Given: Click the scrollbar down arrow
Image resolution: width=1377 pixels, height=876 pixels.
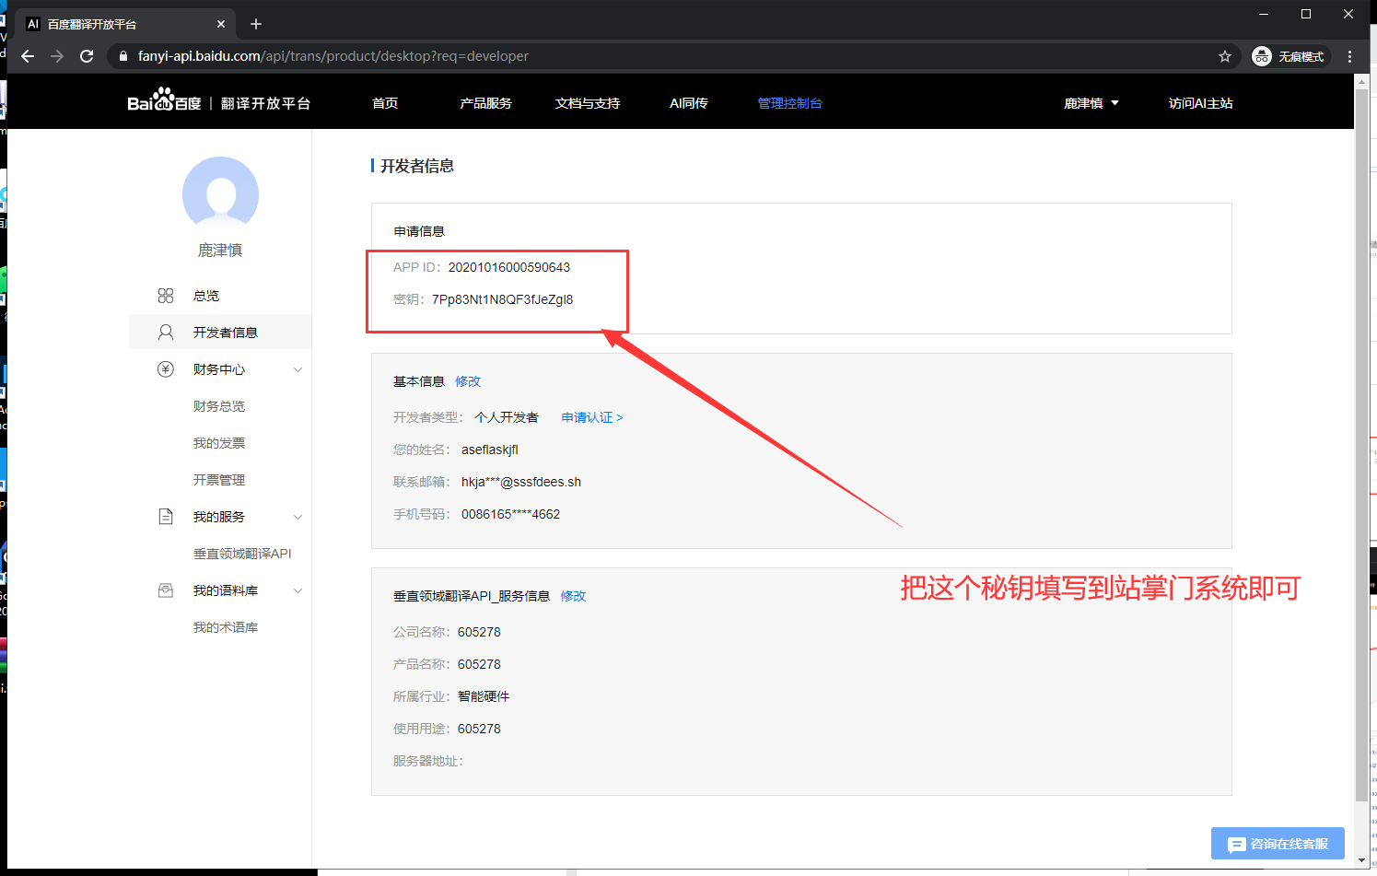Looking at the screenshot, I should (x=1361, y=860).
